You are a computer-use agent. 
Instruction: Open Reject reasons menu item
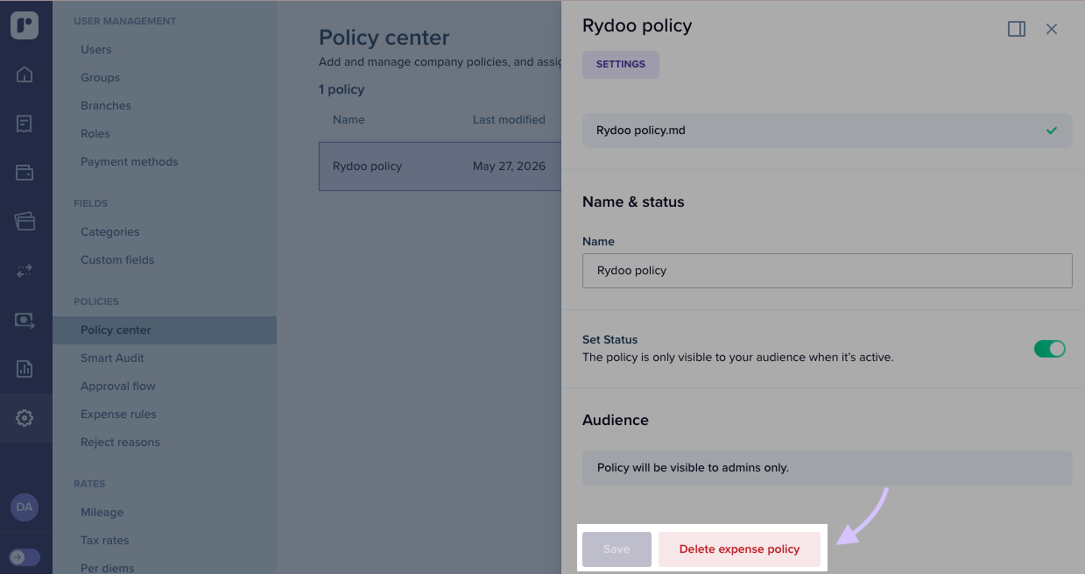(121, 443)
